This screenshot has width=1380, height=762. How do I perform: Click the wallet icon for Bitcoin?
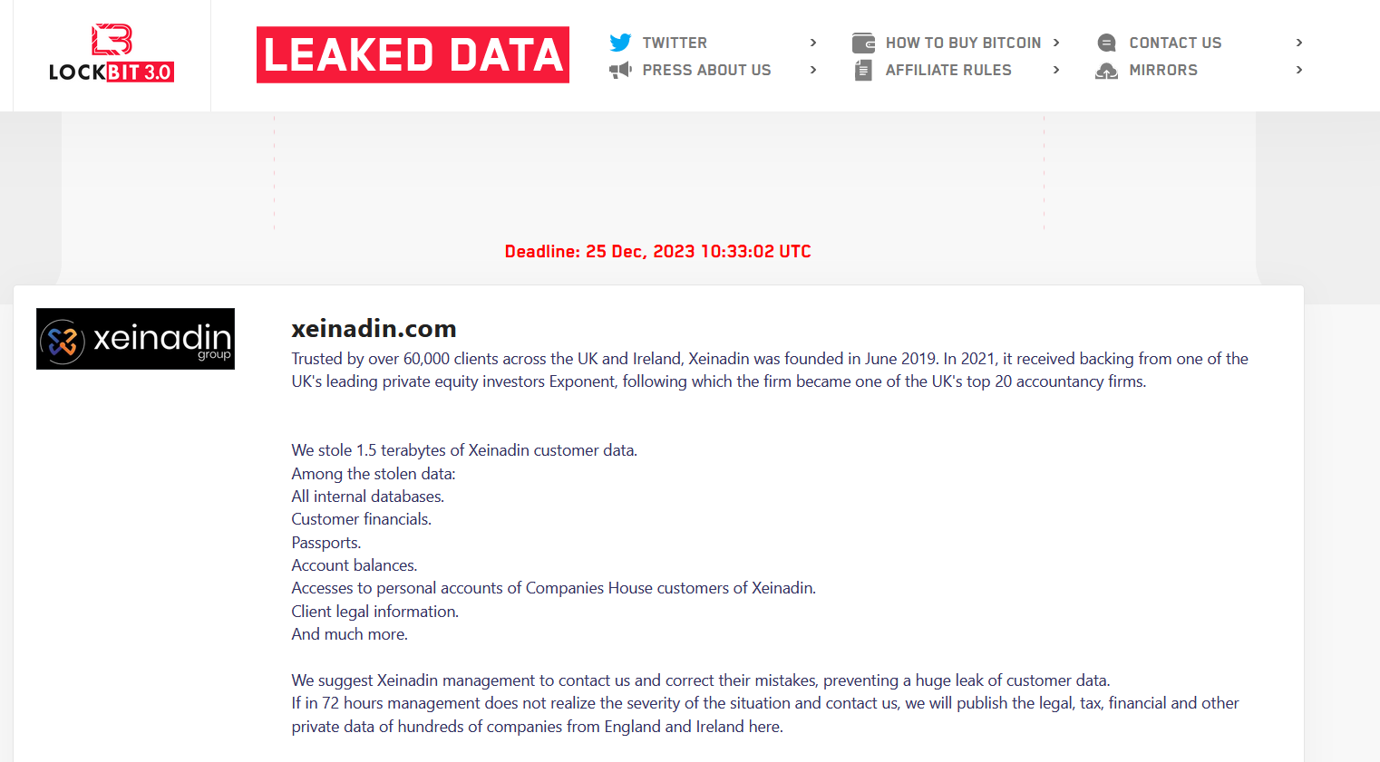click(x=863, y=43)
